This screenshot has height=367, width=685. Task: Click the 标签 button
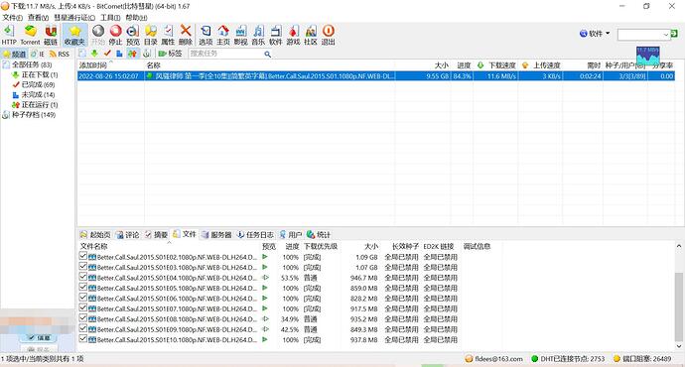coord(171,54)
